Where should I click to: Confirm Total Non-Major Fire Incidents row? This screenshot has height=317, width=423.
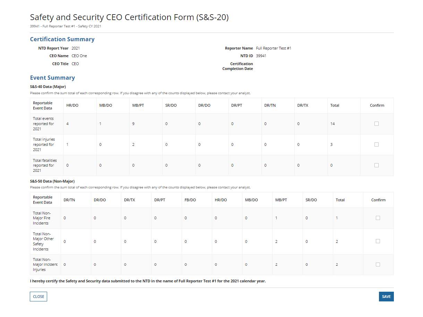pyautogui.click(x=378, y=218)
